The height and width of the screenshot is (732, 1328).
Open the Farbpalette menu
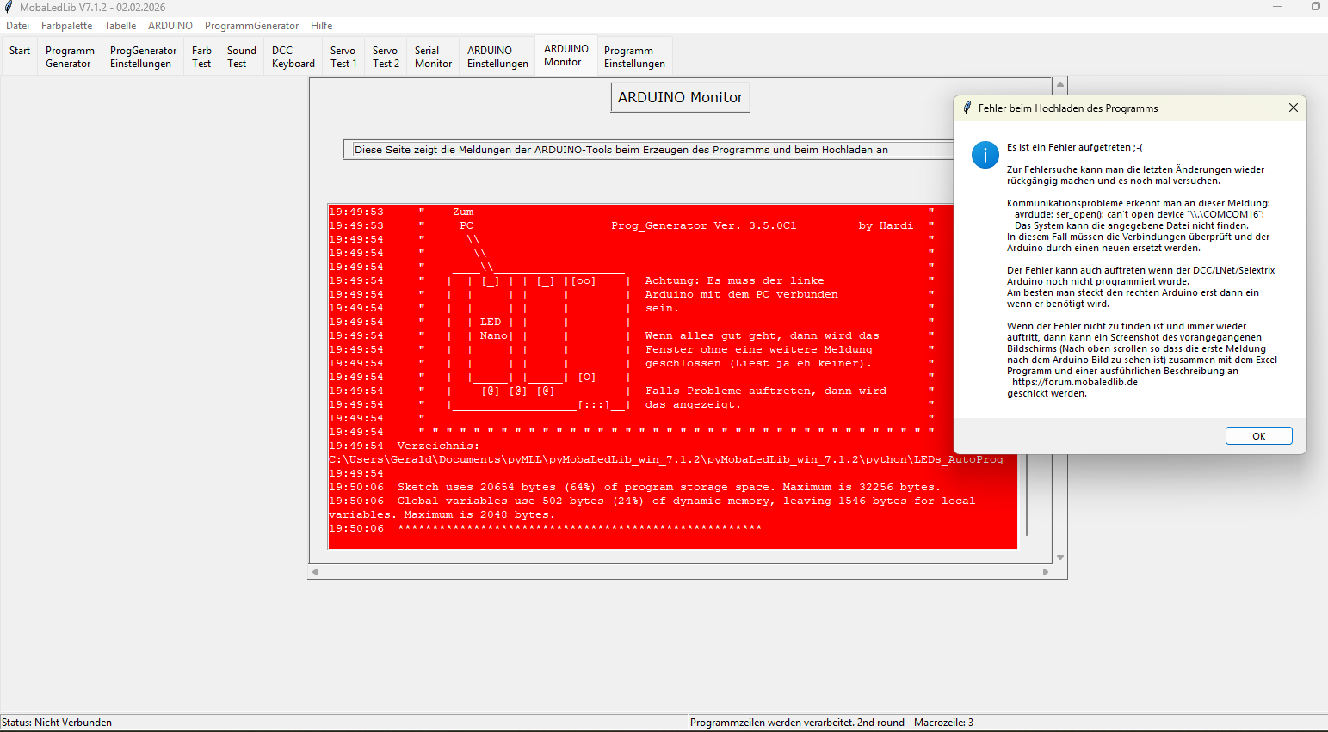(66, 26)
